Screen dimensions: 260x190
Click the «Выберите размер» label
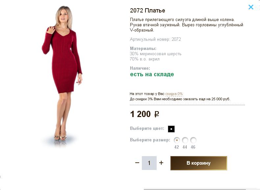tap(150, 140)
